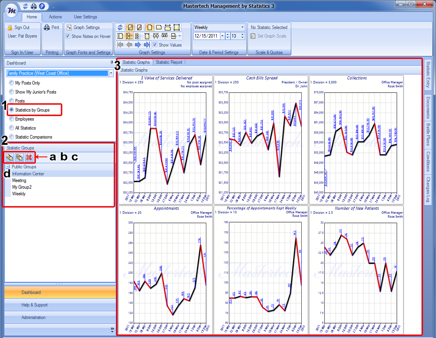The image size is (436, 338).
Task: Toggle the highlighted vertical scale lines icon
Action: point(129,36)
